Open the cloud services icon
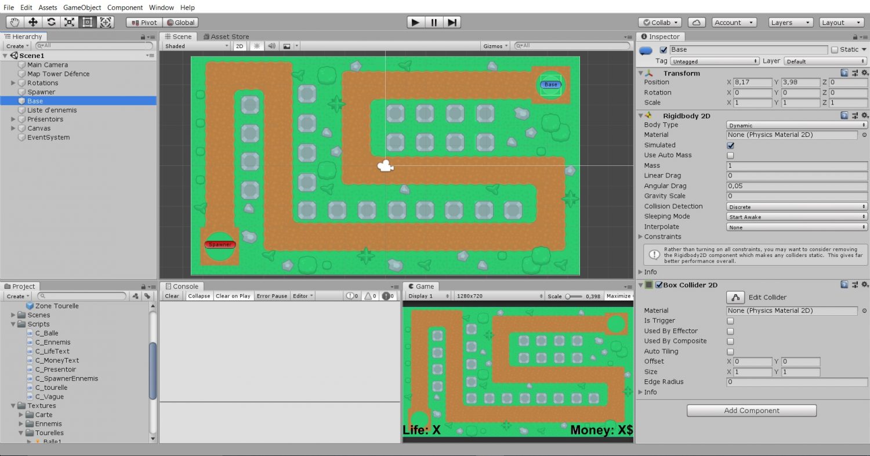Viewport: 870px width, 456px height. pyautogui.click(x=697, y=23)
